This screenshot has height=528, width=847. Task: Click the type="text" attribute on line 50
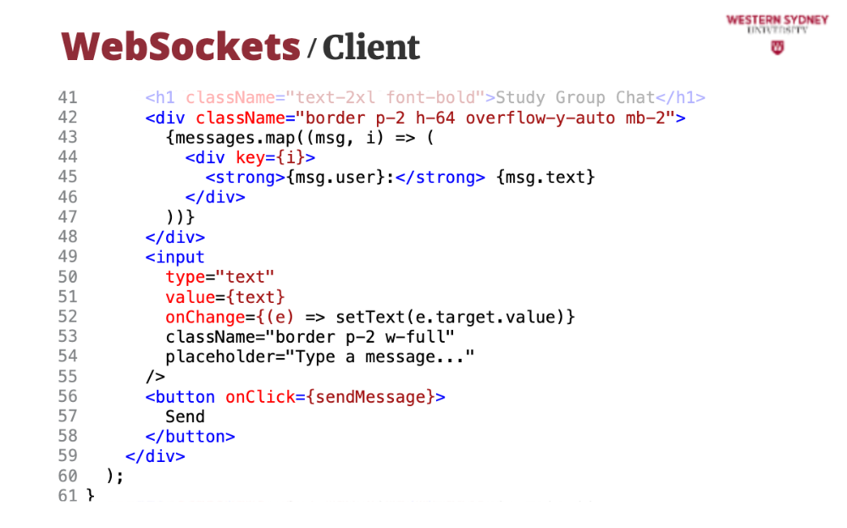click(x=220, y=277)
